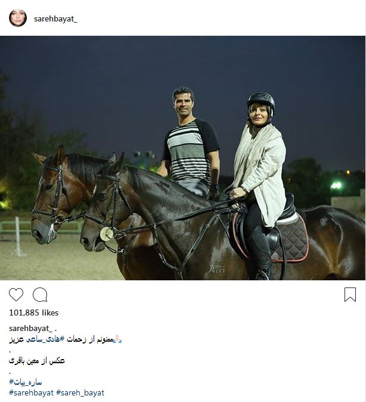
Task: Like the post with the heart icon
Action: click(16, 294)
